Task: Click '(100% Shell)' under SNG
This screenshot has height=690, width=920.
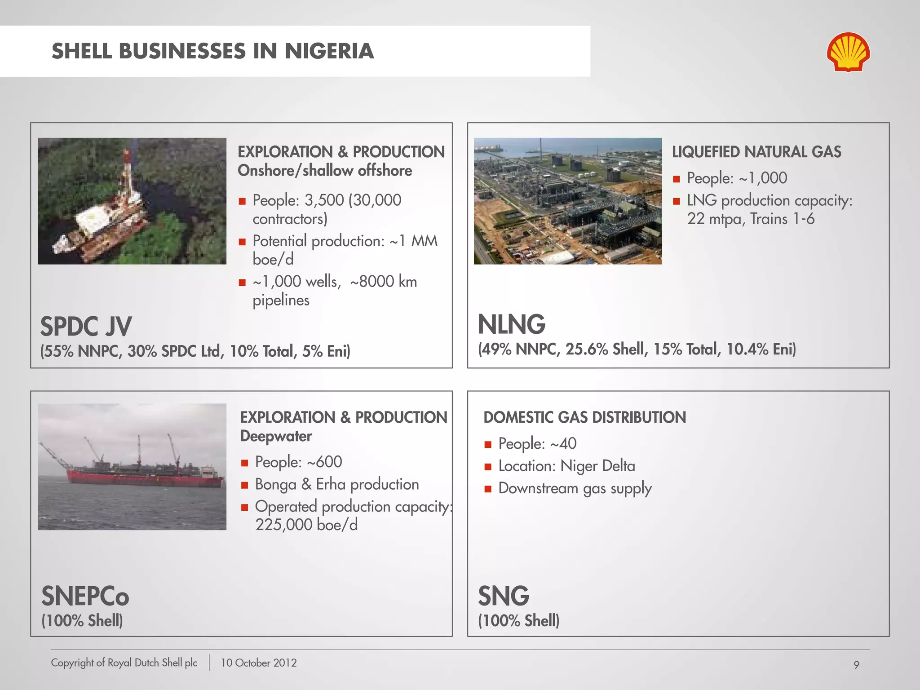Action: coord(519,620)
